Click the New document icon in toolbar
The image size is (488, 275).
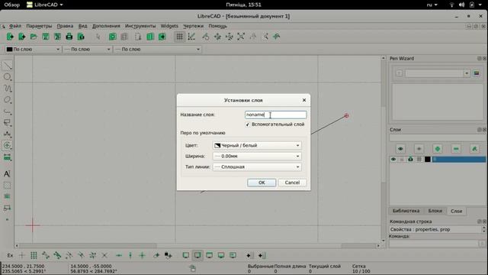tap(10, 37)
